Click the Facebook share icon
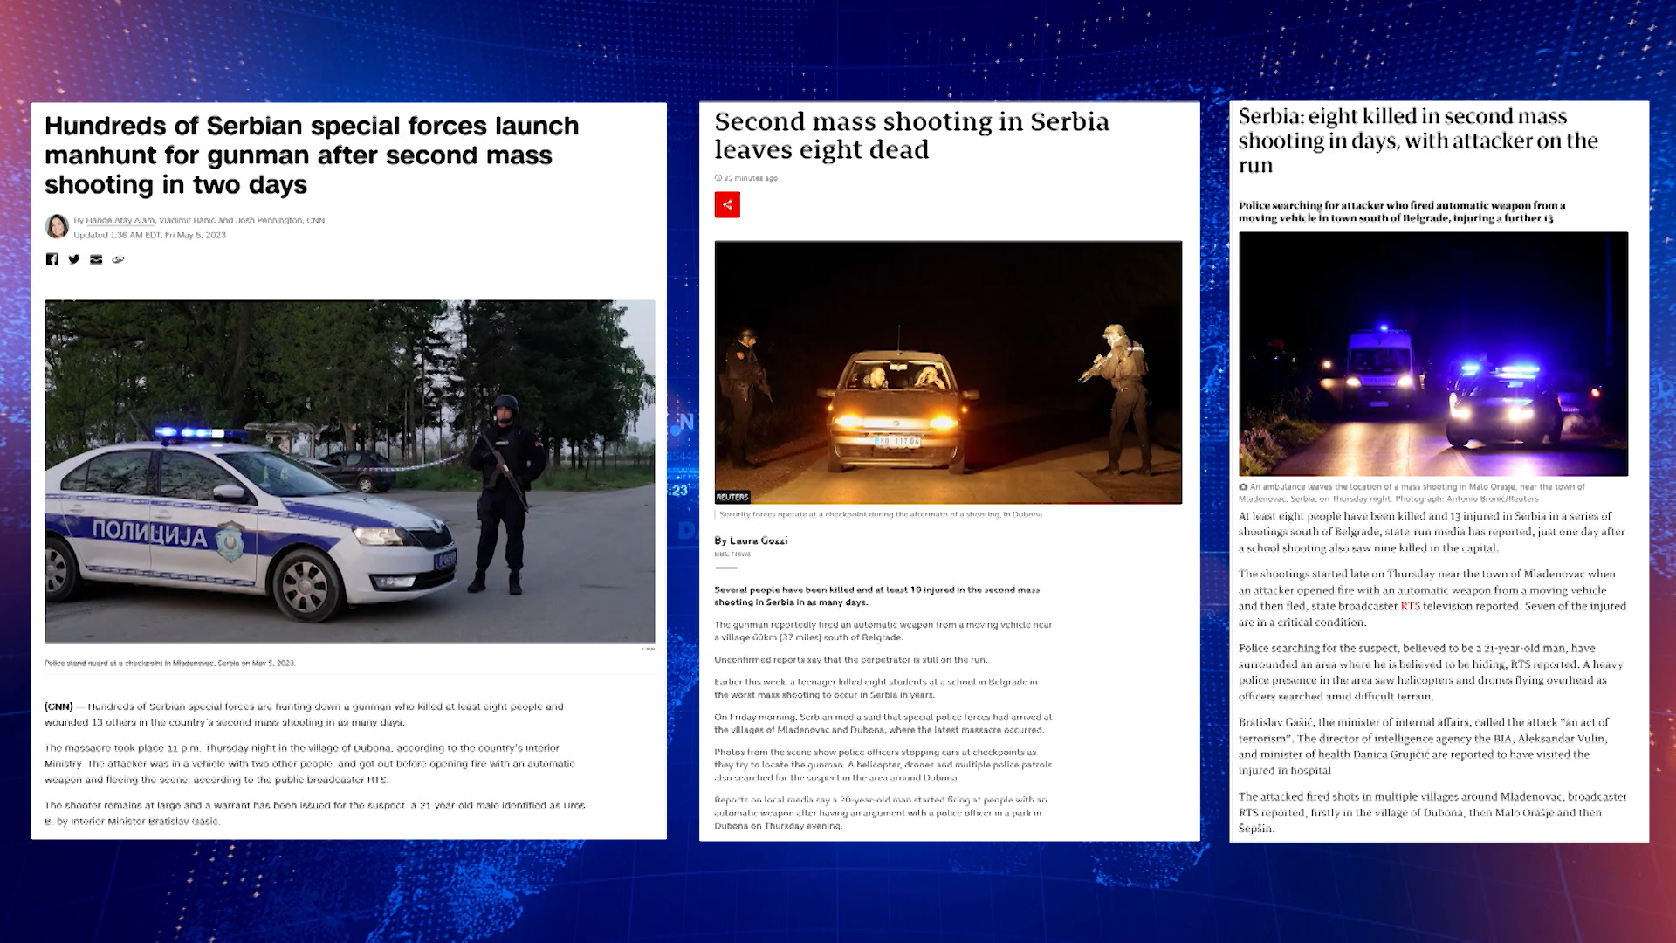Image resolution: width=1676 pixels, height=943 pixels. tap(52, 259)
